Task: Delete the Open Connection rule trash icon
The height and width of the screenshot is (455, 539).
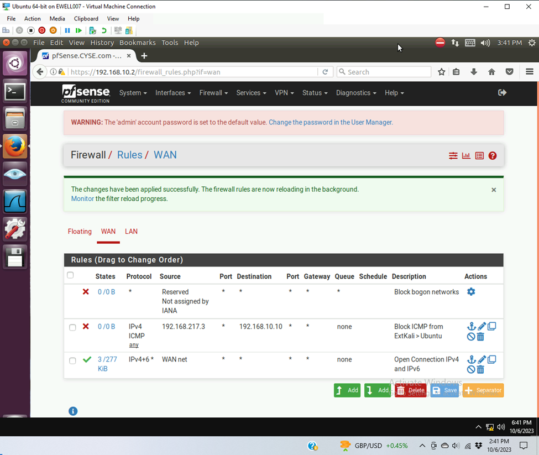Action: pos(480,370)
